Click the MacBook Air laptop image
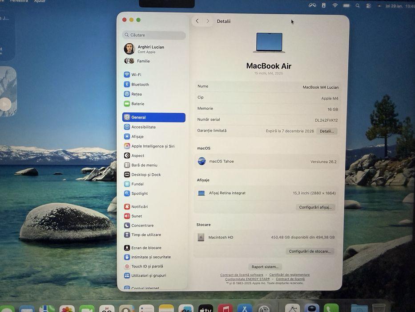This screenshot has width=415, height=312. tap(269, 42)
